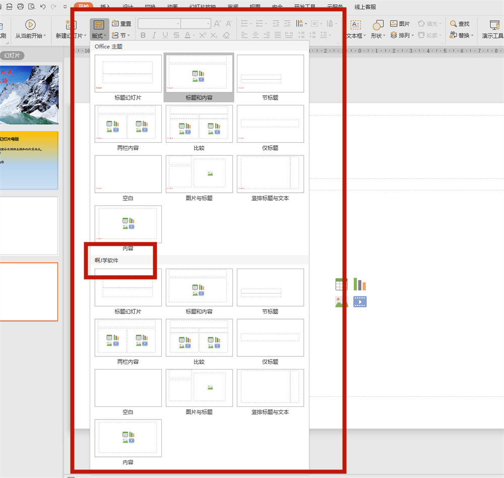Open the font size combo box
Screen dimensions: 504x478
click(x=196, y=24)
